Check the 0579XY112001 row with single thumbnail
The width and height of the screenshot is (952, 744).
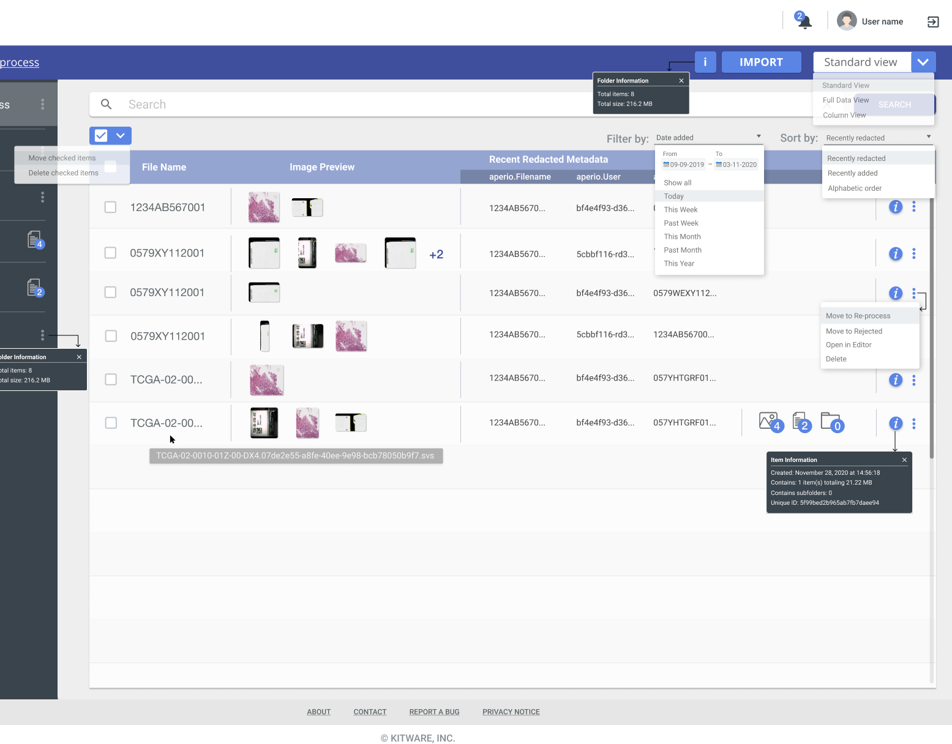[x=110, y=292]
